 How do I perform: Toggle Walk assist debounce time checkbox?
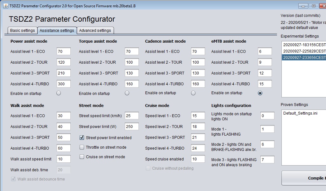13,179
